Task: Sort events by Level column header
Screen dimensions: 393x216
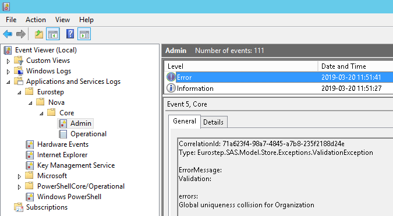Action: pyautogui.click(x=241, y=66)
